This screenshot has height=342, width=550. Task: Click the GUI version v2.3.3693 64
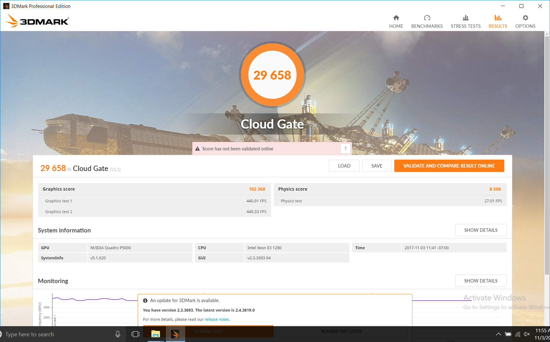(259, 258)
